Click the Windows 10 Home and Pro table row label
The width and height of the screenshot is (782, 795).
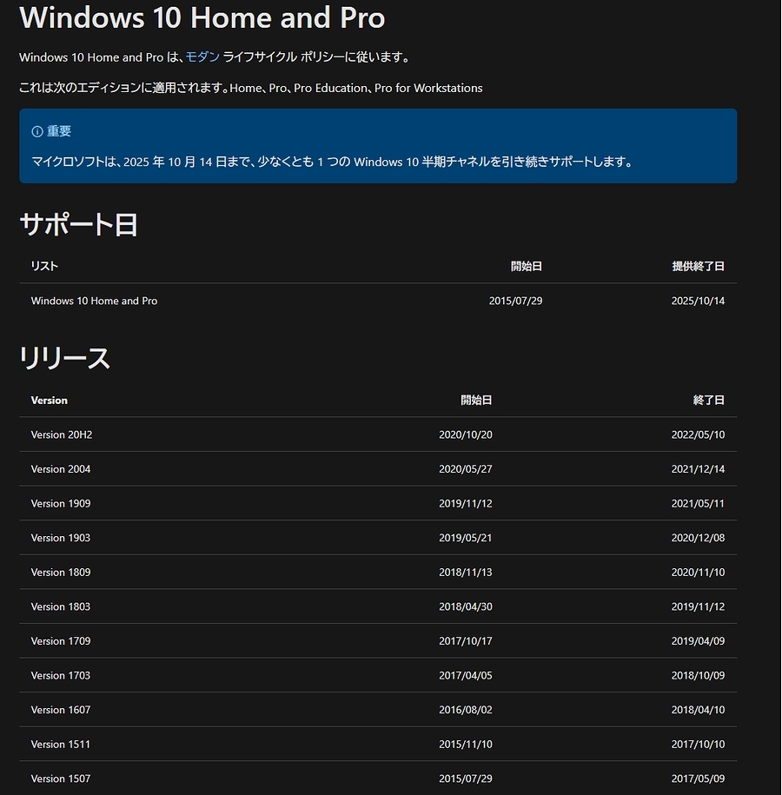[x=95, y=301]
